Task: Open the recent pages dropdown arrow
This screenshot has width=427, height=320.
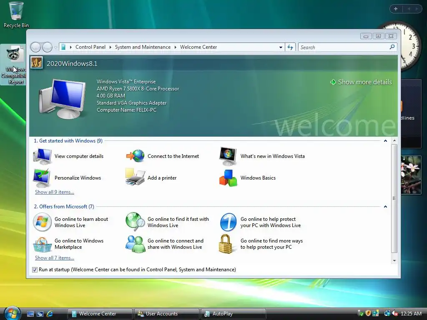Action: coord(55,47)
